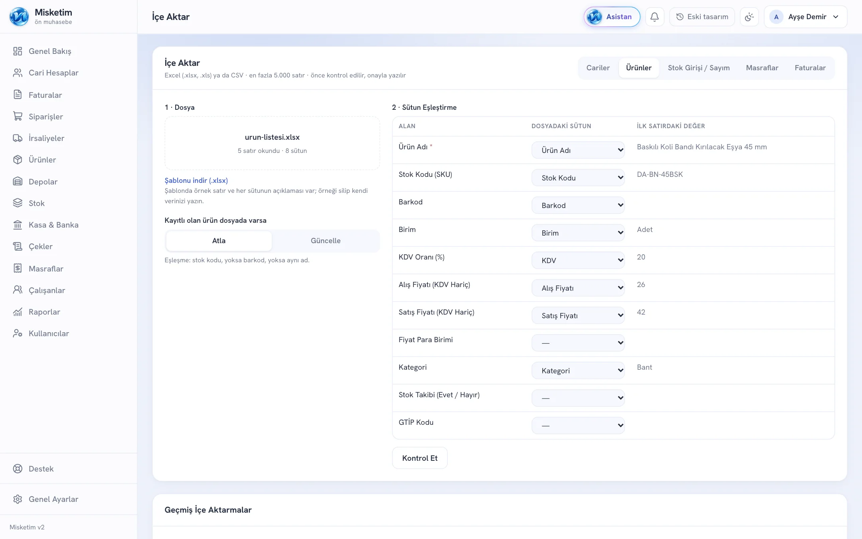Toggle dark mode theme icon
The image size is (862, 539).
coord(749,17)
